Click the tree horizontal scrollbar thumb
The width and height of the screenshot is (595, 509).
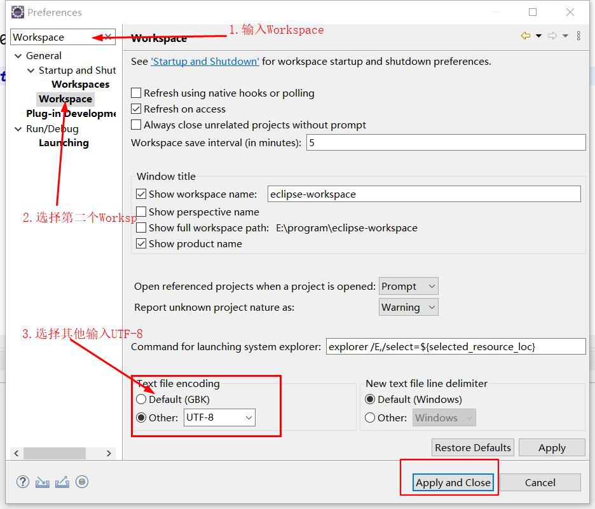(x=55, y=453)
